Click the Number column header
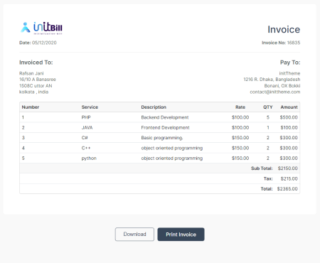320x263 pixels. click(31, 107)
